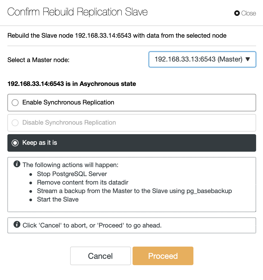Choose the 'Keep as it is' radio button
The height and width of the screenshot is (280, 263).
point(15,143)
